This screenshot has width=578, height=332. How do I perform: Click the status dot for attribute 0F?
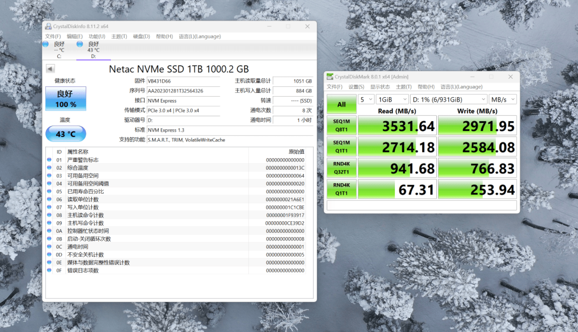point(49,270)
